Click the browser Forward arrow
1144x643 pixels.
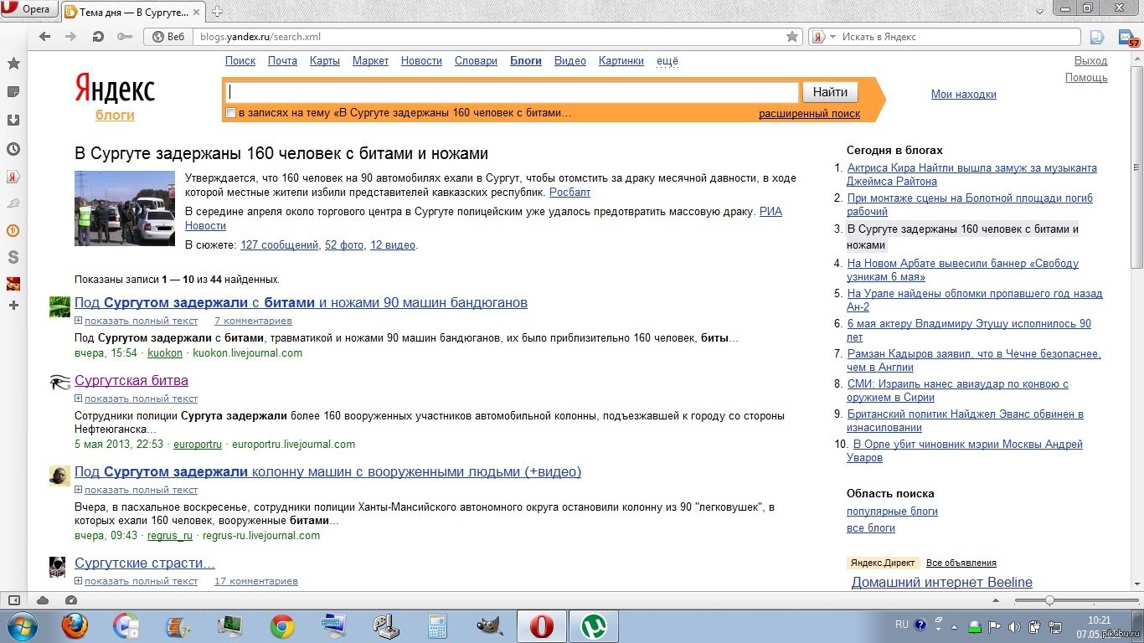(70, 37)
